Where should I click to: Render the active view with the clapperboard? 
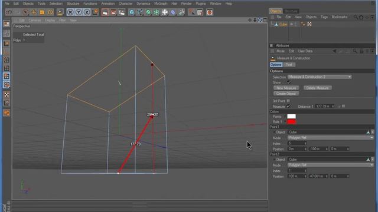(x=105, y=12)
